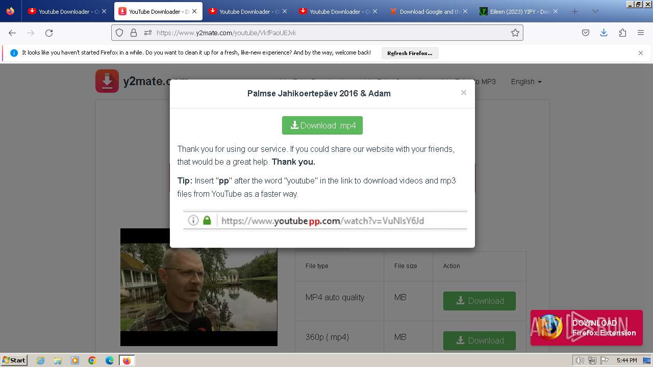
Task: Open File Explorer from the taskbar
Action: [x=58, y=360]
